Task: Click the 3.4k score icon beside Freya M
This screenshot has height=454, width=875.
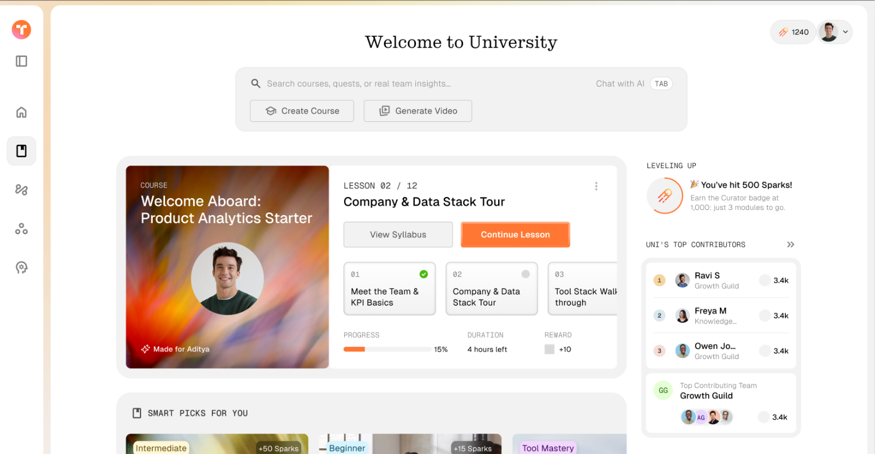Action: click(x=764, y=315)
